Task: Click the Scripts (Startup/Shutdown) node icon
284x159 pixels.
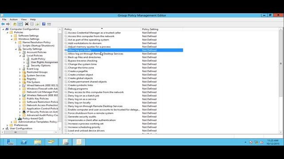Action: point(20,45)
